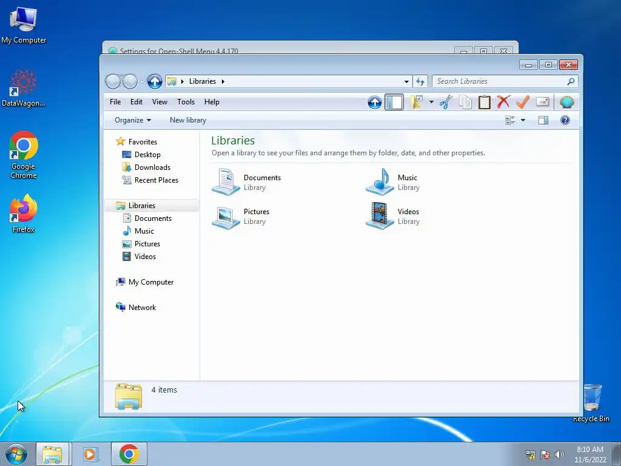Expand the arrow before Libraries breadcrumb
The width and height of the screenshot is (621, 466).
click(x=182, y=82)
